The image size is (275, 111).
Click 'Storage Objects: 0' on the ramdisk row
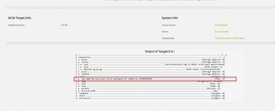[x=213, y=74]
